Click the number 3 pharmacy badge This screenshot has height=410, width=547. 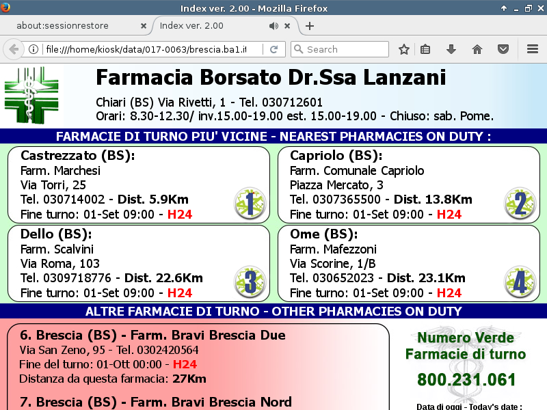click(250, 282)
